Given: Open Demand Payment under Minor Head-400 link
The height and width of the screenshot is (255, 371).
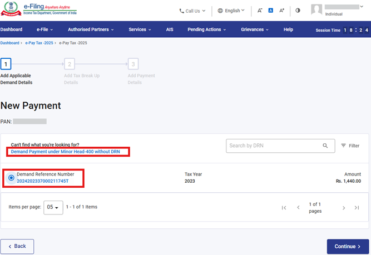Looking at the screenshot, I should point(65,152).
